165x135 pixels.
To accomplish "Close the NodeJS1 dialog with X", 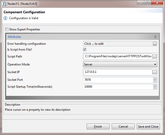I will tap(157, 3).
